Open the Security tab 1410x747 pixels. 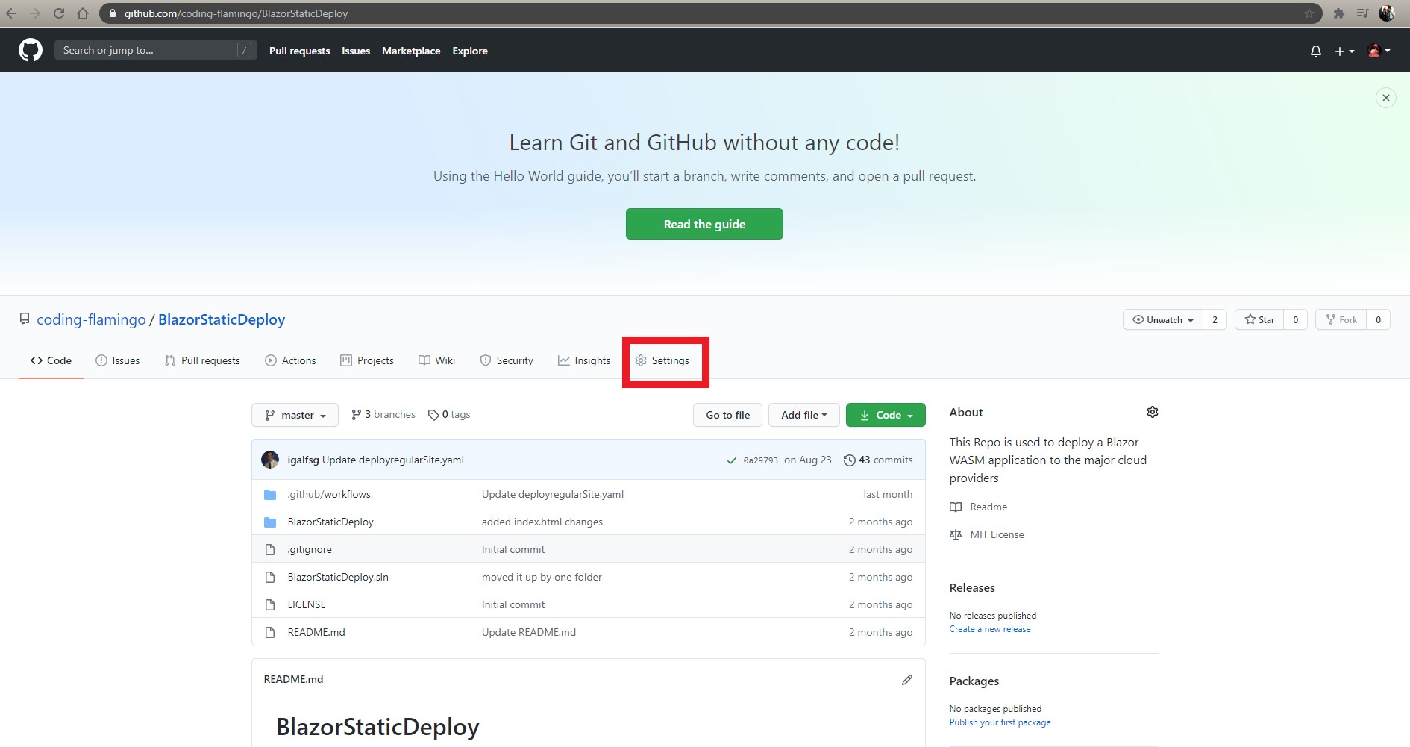coord(507,360)
